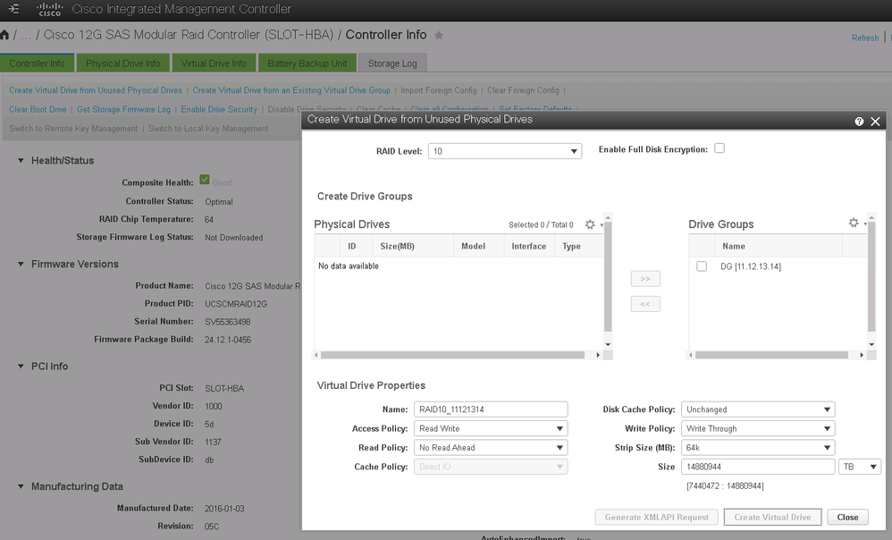This screenshot has height=540, width=892.
Task: Collapse the PCI Info section
Action: coord(21,367)
